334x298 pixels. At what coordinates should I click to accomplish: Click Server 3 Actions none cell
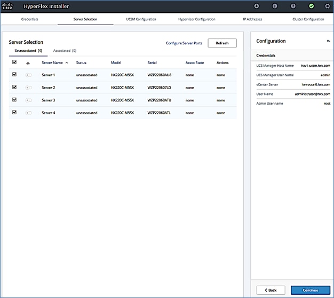[x=221, y=100]
